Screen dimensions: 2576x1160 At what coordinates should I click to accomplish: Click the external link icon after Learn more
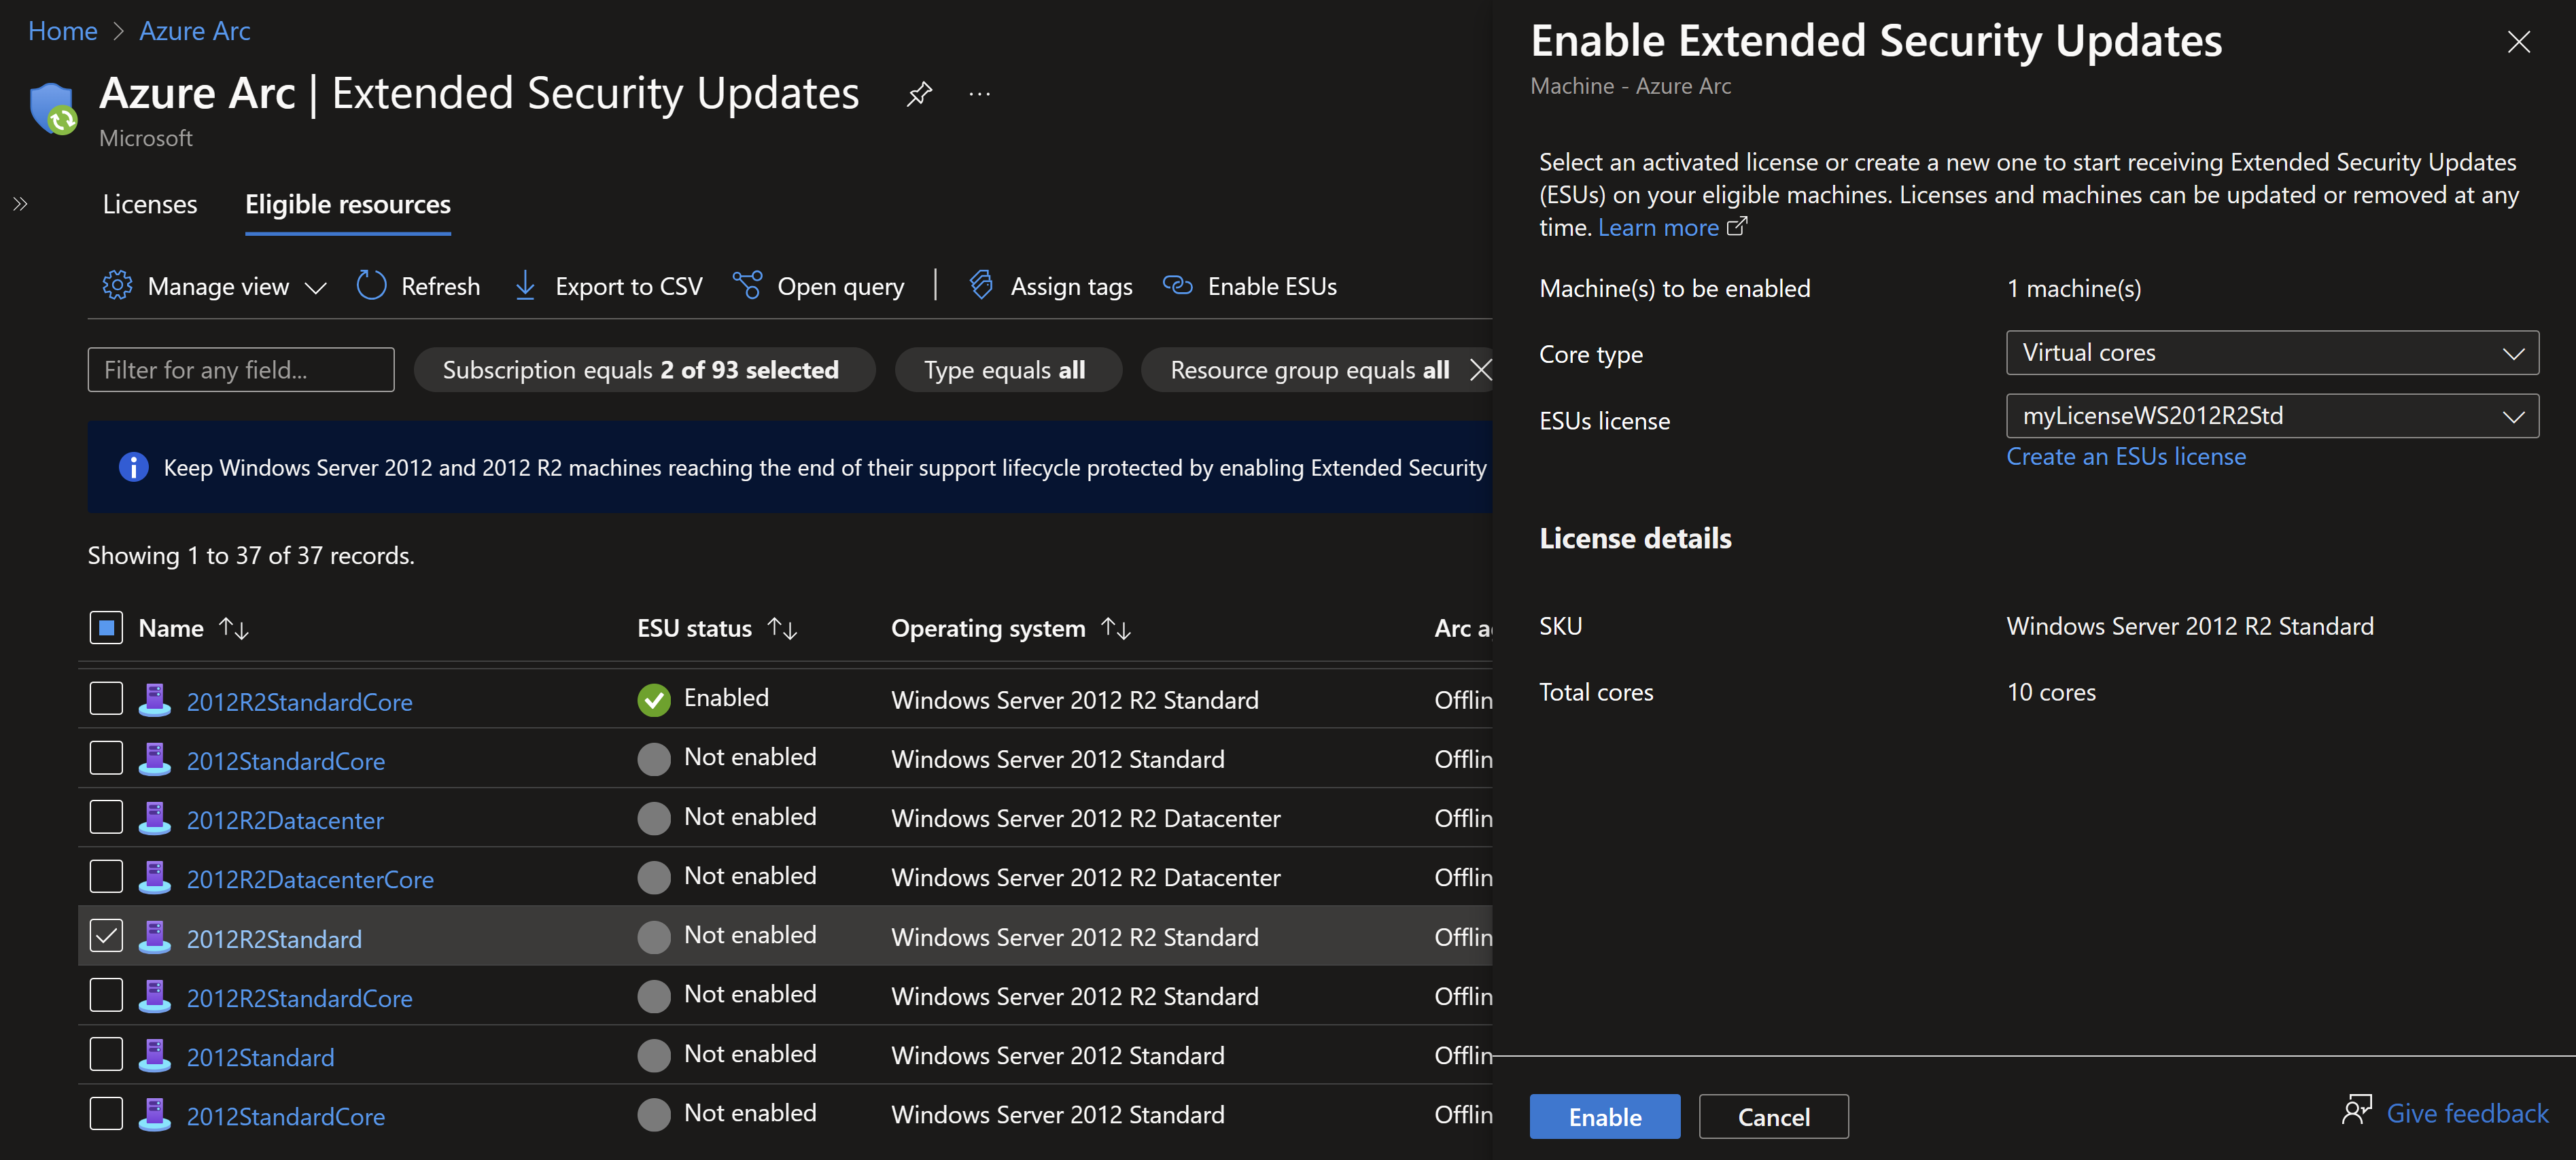pyautogui.click(x=1737, y=227)
